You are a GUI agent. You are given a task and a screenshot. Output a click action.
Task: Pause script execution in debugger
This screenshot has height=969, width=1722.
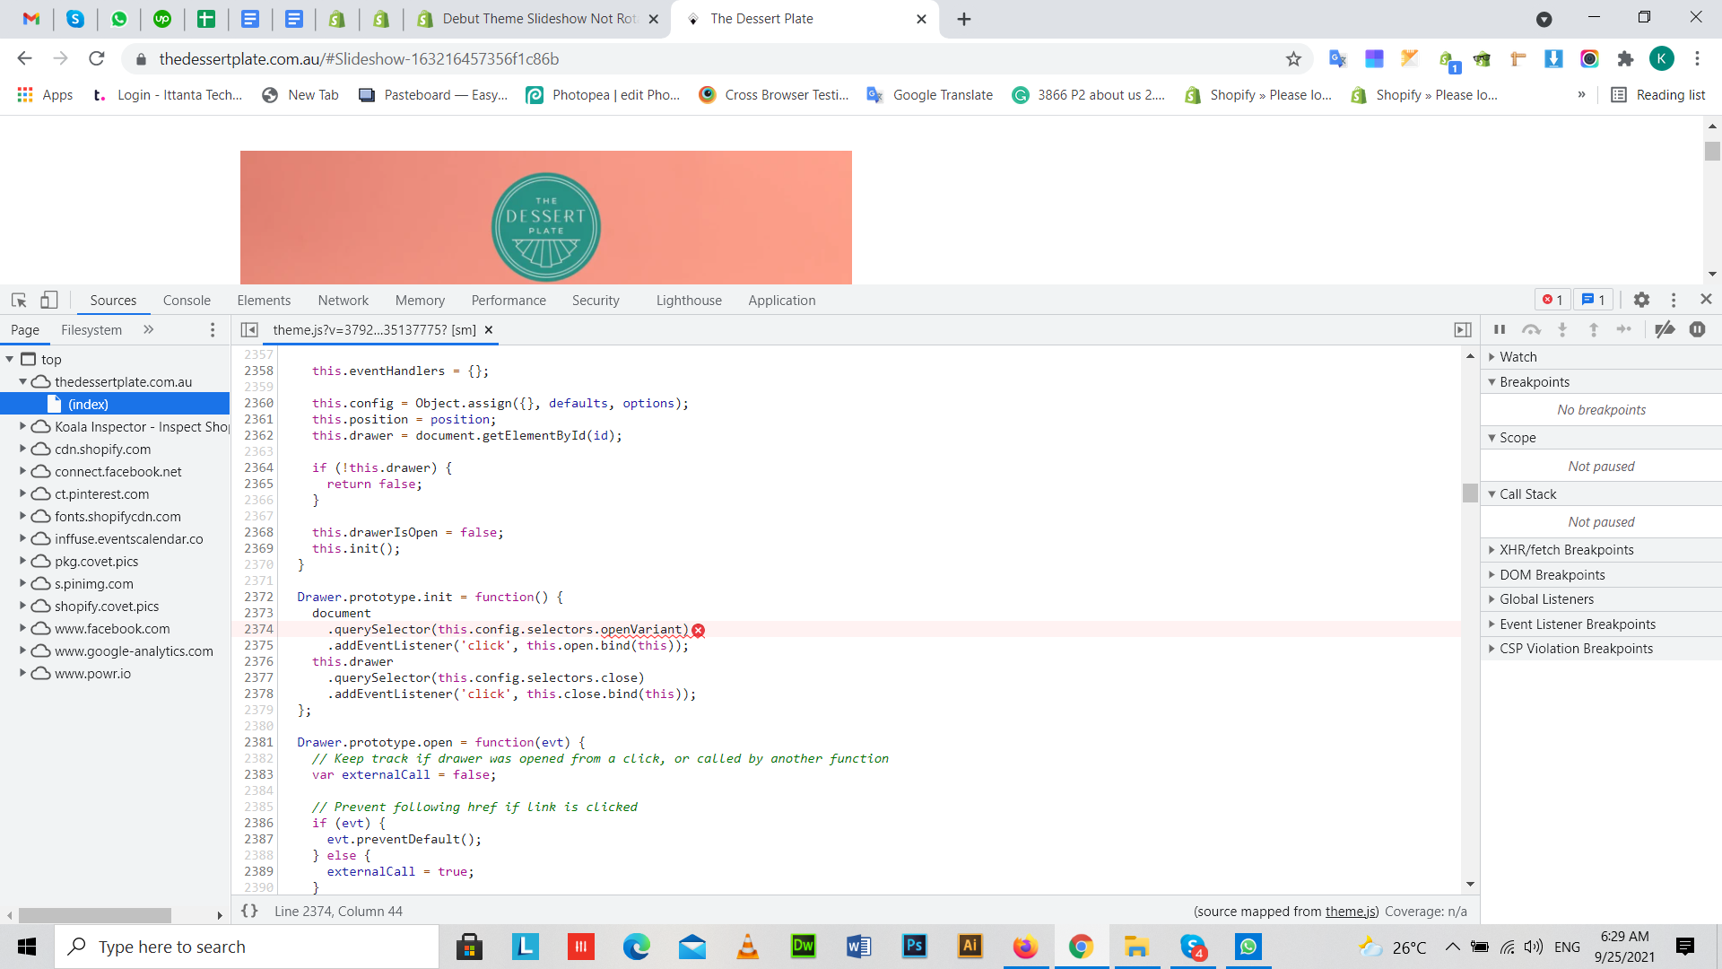1500,329
